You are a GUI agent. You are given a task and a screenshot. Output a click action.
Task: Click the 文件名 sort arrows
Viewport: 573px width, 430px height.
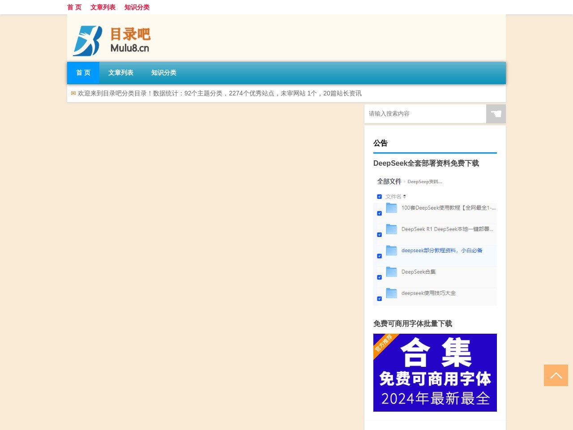pyautogui.click(x=404, y=196)
